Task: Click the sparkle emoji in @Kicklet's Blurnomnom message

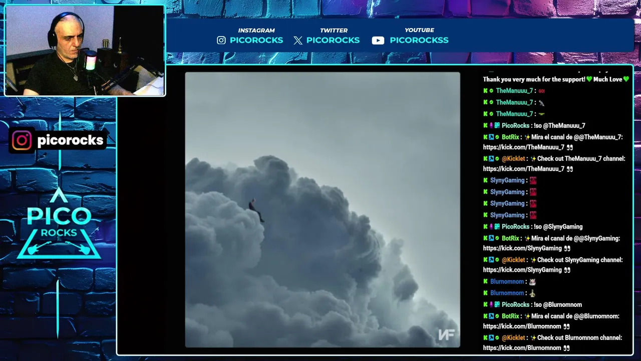Action: click(x=533, y=338)
